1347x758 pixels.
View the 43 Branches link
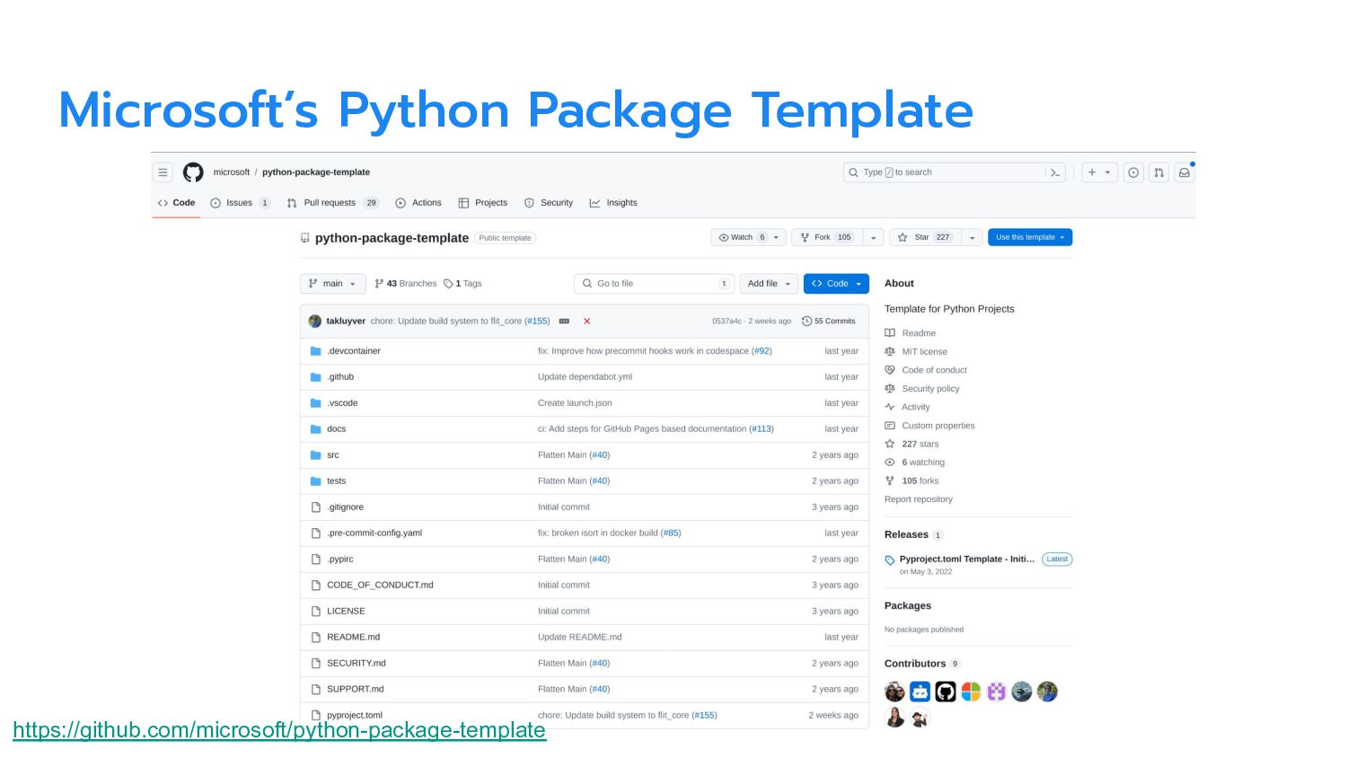(x=406, y=284)
